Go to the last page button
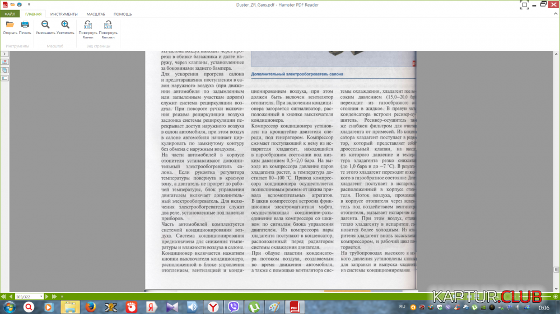The width and height of the screenshot is (560, 314). pos(54,296)
